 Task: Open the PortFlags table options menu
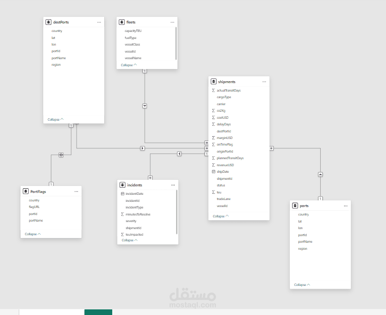click(77, 192)
